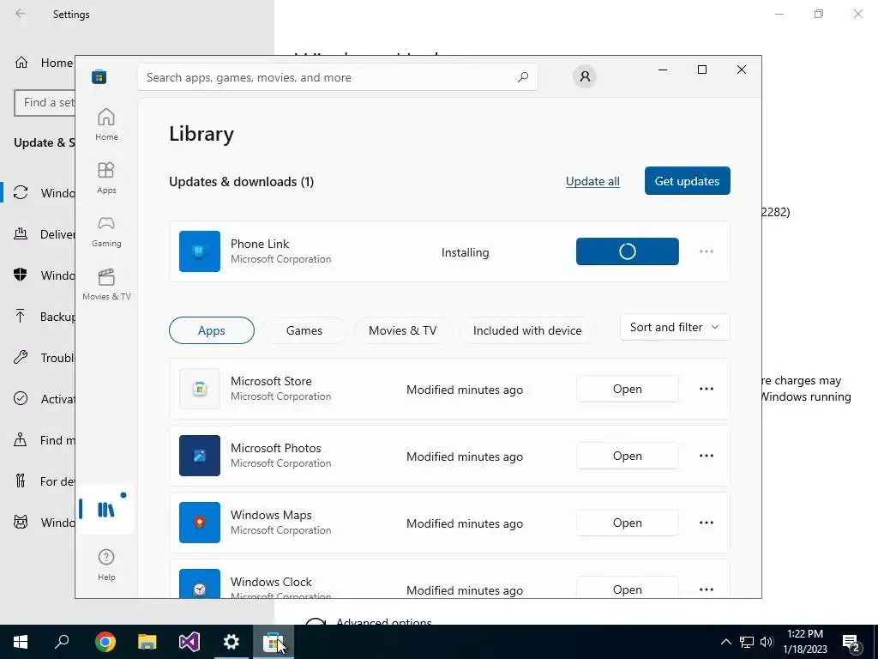Open the network icon in system tray

(747, 642)
